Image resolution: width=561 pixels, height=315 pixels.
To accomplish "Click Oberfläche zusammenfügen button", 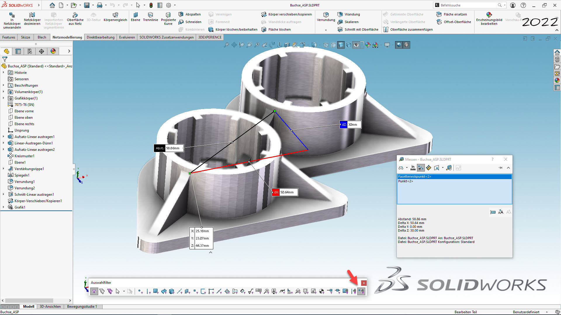I will click(x=408, y=29).
